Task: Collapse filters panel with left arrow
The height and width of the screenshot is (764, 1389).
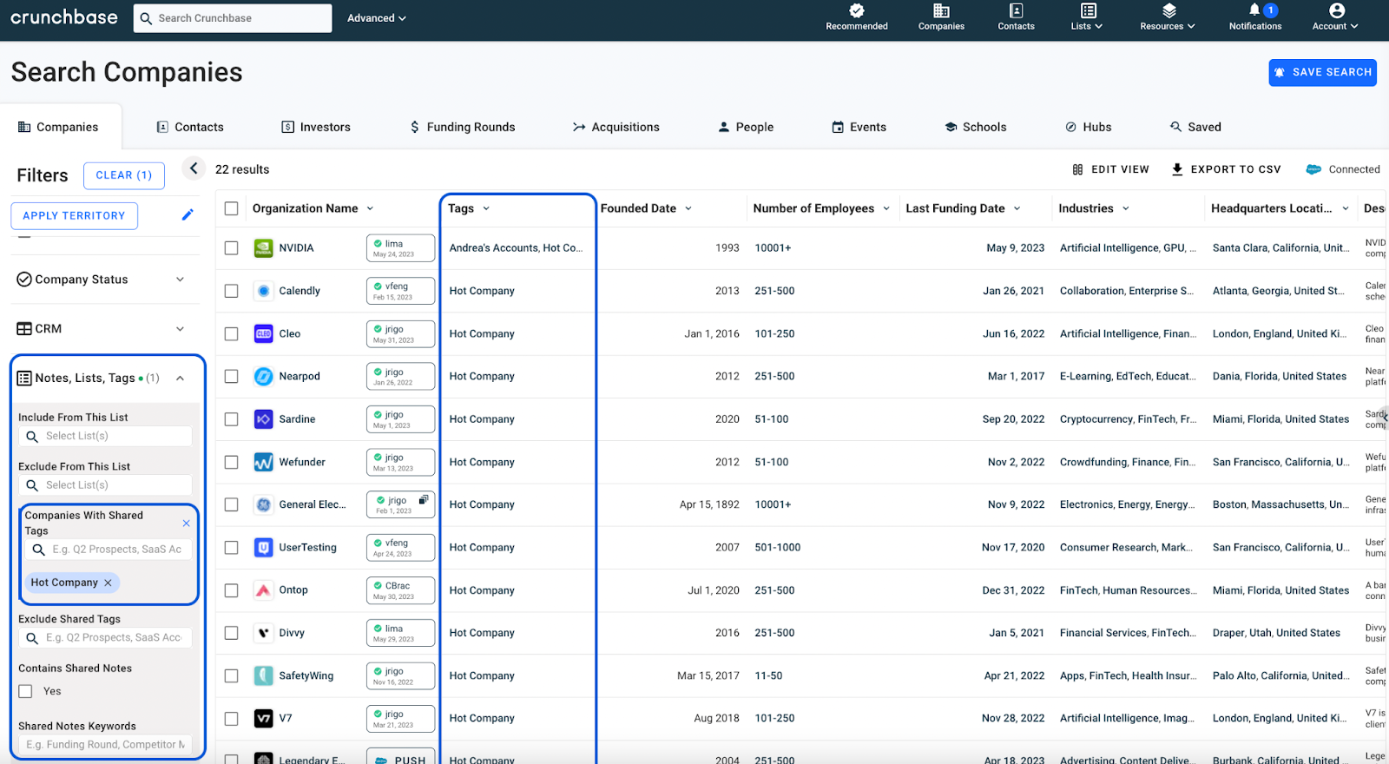Action: (x=194, y=168)
